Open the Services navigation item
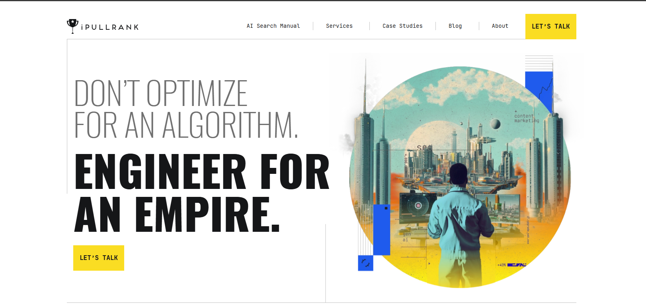Viewport: 646px width, 308px height. 339,26
